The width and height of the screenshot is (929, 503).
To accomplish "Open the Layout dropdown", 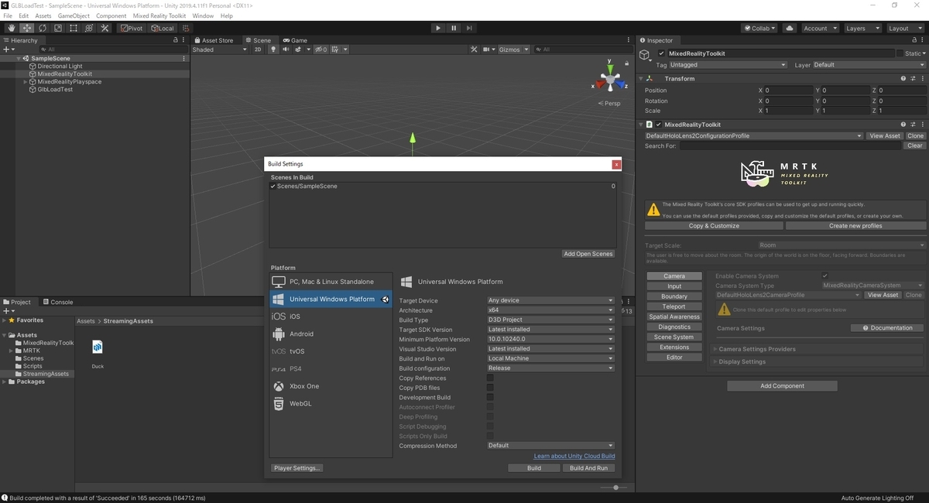I will click(x=905, y=28).
